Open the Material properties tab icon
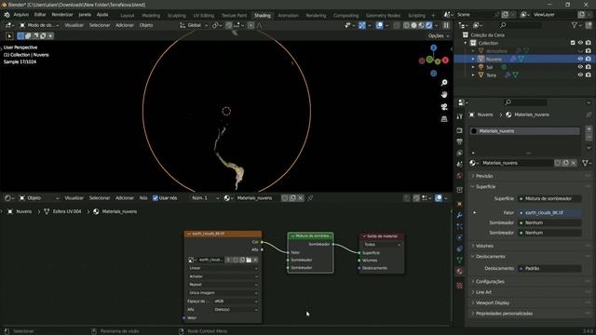 click(x=459, y=272)
